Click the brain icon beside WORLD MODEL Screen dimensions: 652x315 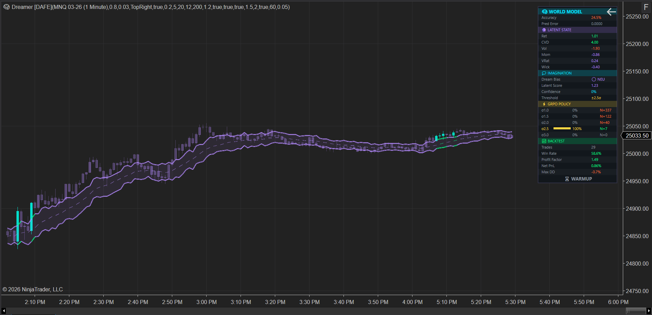click(x=545, y=12)
